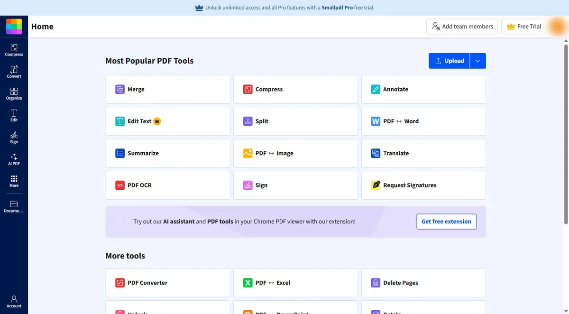Click the Delete Pages trash icon

(376, 283)
